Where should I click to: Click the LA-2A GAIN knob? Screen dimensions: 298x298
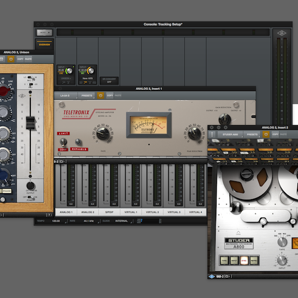[x=103, y=134]
